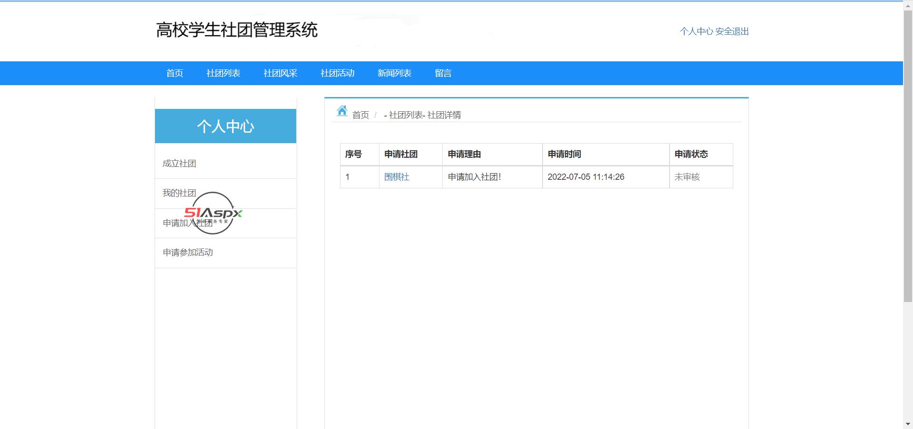Open the 个人中心 link at top right

point(696,31)
